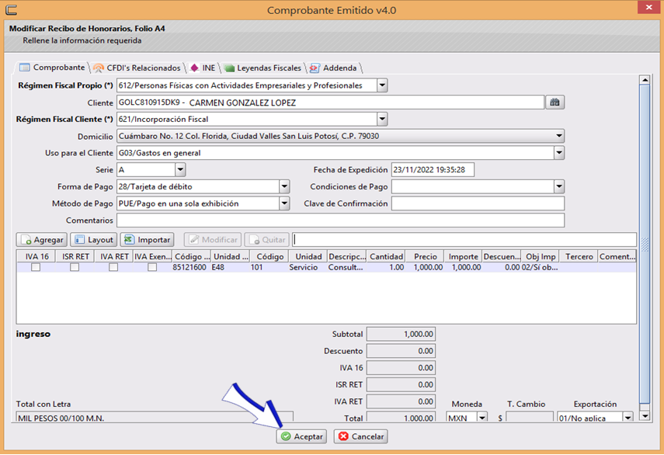This screenshot has width=664, height=455.
Task: Click the green check icon on Aceptar
Action: coord(287,436)
